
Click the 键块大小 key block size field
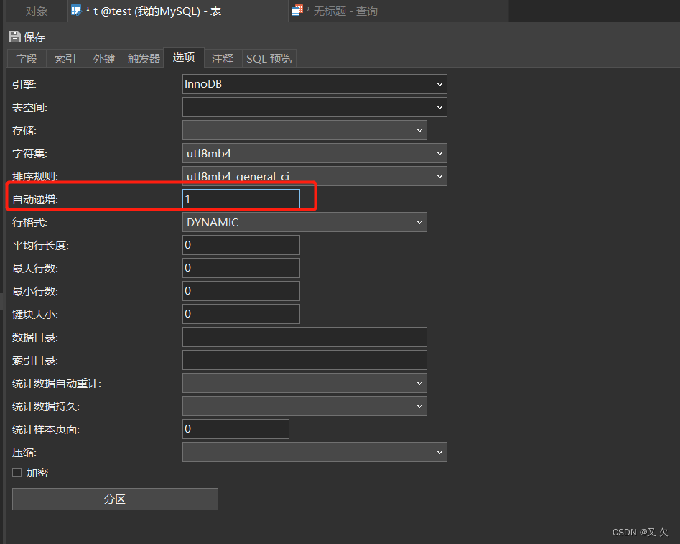(x=241, y=314)
